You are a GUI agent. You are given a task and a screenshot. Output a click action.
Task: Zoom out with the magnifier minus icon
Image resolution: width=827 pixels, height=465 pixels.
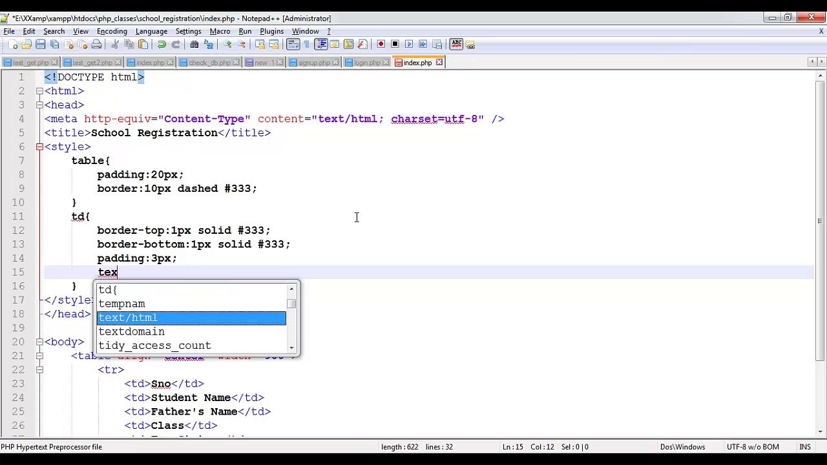coord(242,45)
